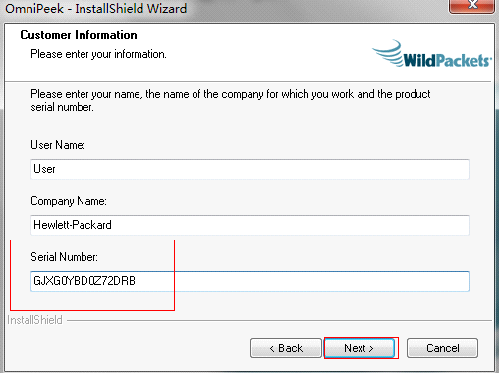Click the 'Please enter your information.' subtitle
Screen dimensions: 499x373
click(98, 54)
